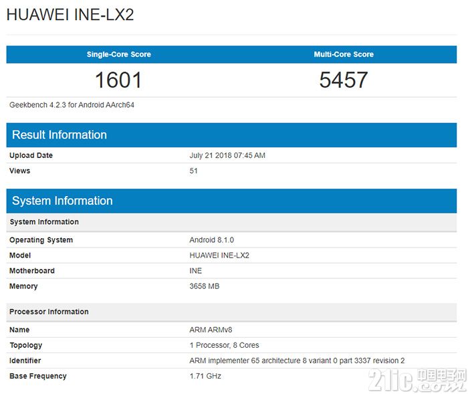
Task: Click the Android 8.1.0 operating system value
Action: click(x=211, y=239)
